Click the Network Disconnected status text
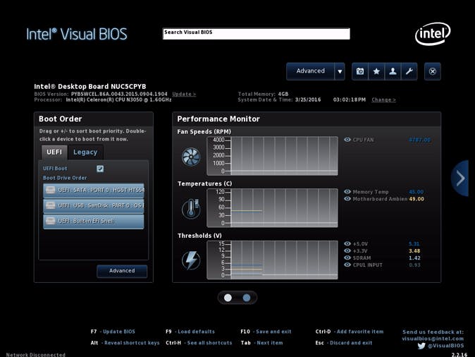Image resolution: width=475 pixels, height=357 pixels. [x=36, y=354]
